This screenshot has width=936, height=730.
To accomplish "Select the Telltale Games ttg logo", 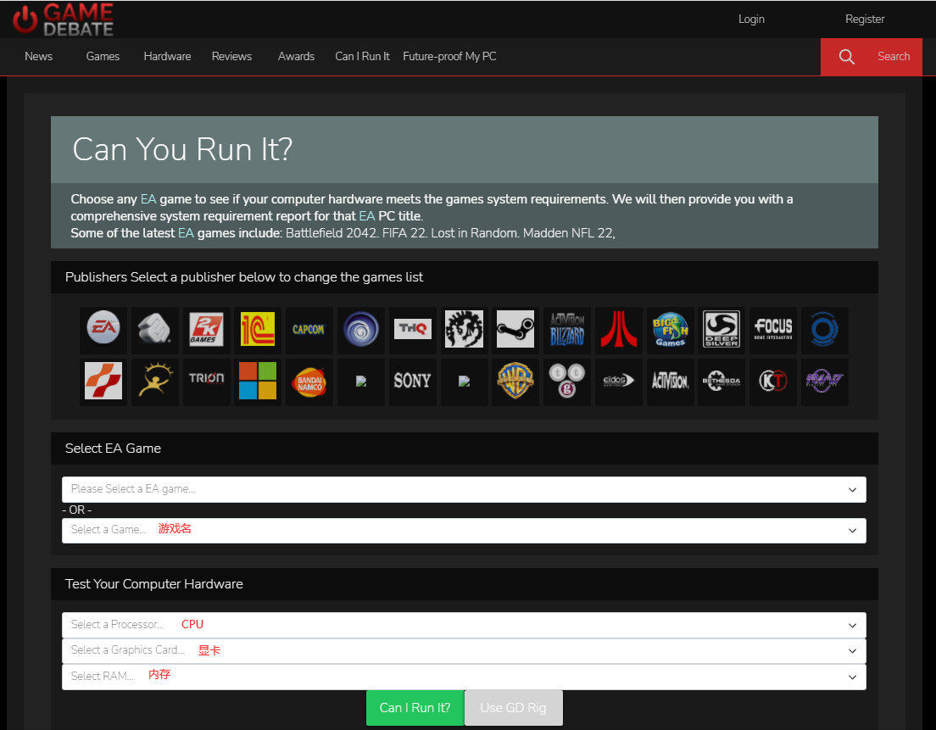I will click(567, 381).
